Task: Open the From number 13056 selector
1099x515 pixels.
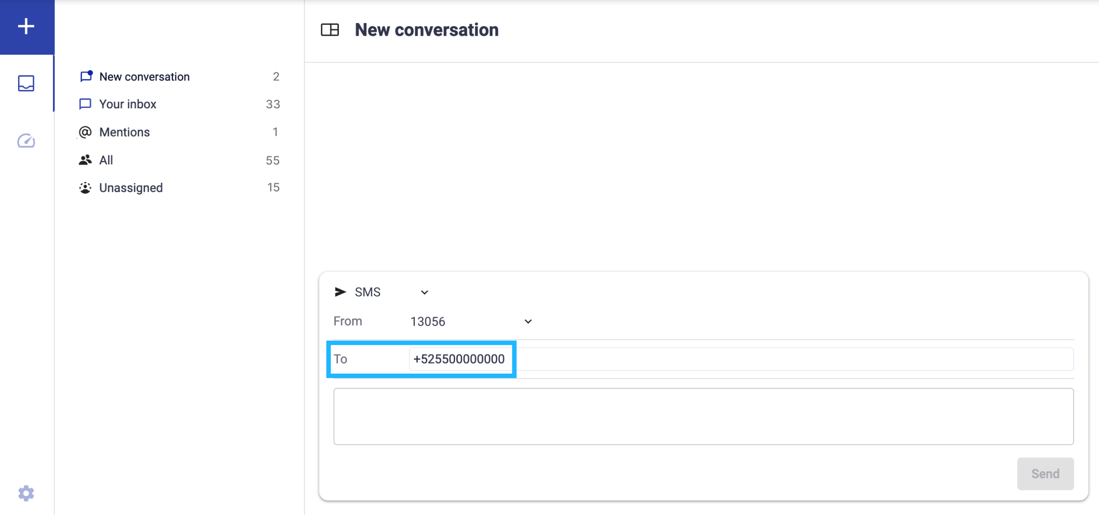Action: click(x=428, y=322)
